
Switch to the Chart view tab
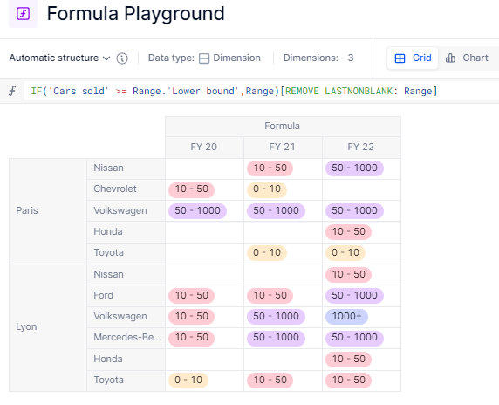pos(467,58)
